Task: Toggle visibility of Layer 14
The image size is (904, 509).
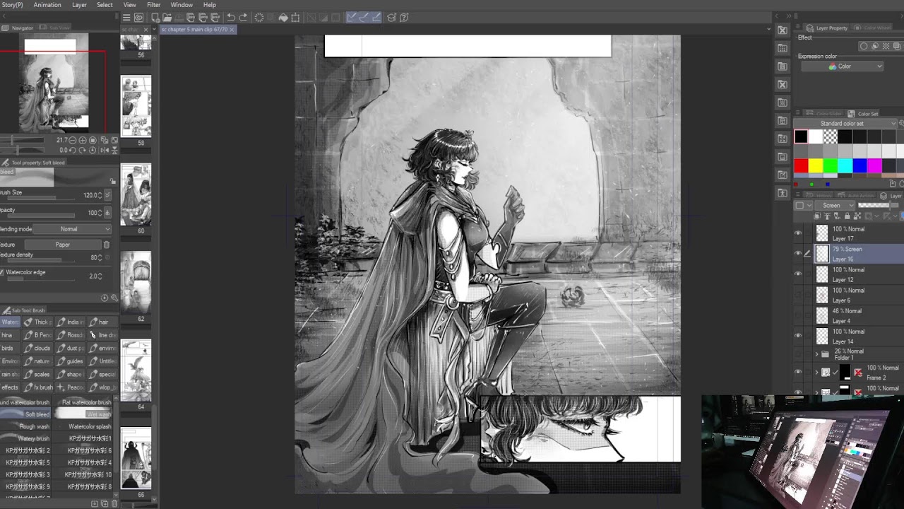Action: 798,335
